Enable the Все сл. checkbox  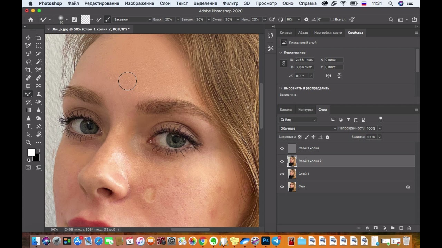pos(332,20)
